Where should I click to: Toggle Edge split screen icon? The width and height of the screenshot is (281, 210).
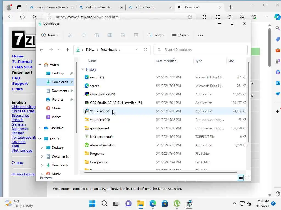[x=218, y=17]
